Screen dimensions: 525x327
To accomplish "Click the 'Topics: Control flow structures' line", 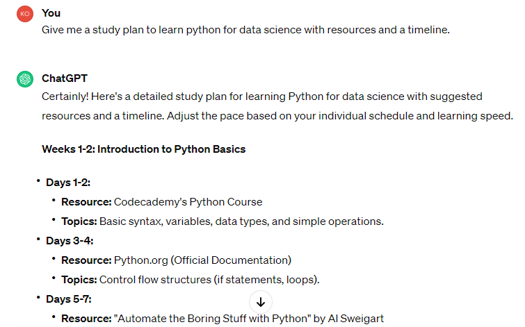I will click(x=190, y=280).
